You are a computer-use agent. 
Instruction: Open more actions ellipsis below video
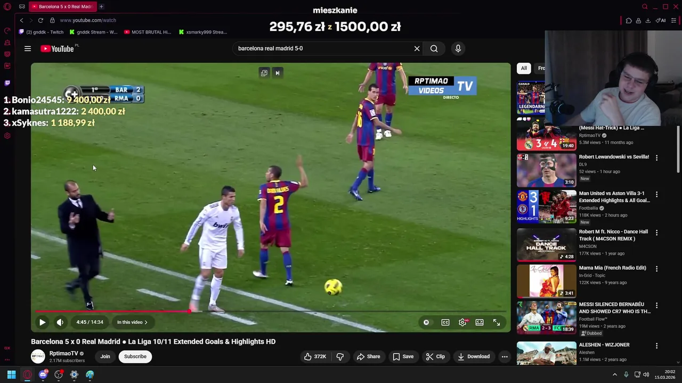coord(505,356)
